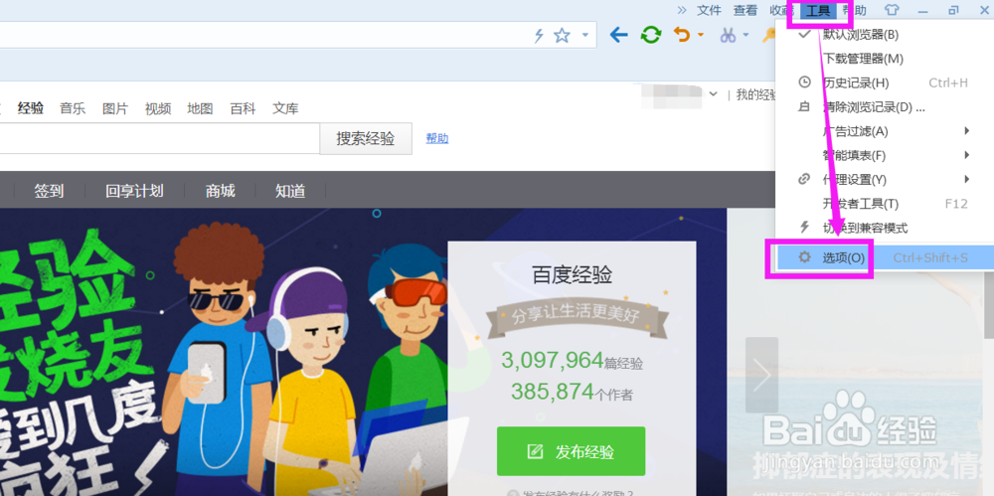Click the 搜索经验 button

(366, 138)
